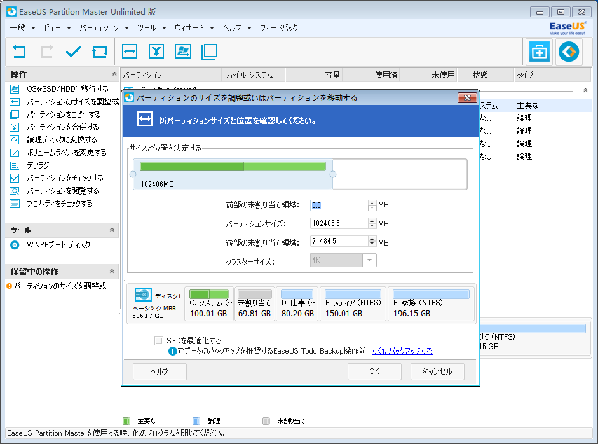Open the backup tool medkit icon
Viewport: 598px width, 444px height.
coord(540,52)
